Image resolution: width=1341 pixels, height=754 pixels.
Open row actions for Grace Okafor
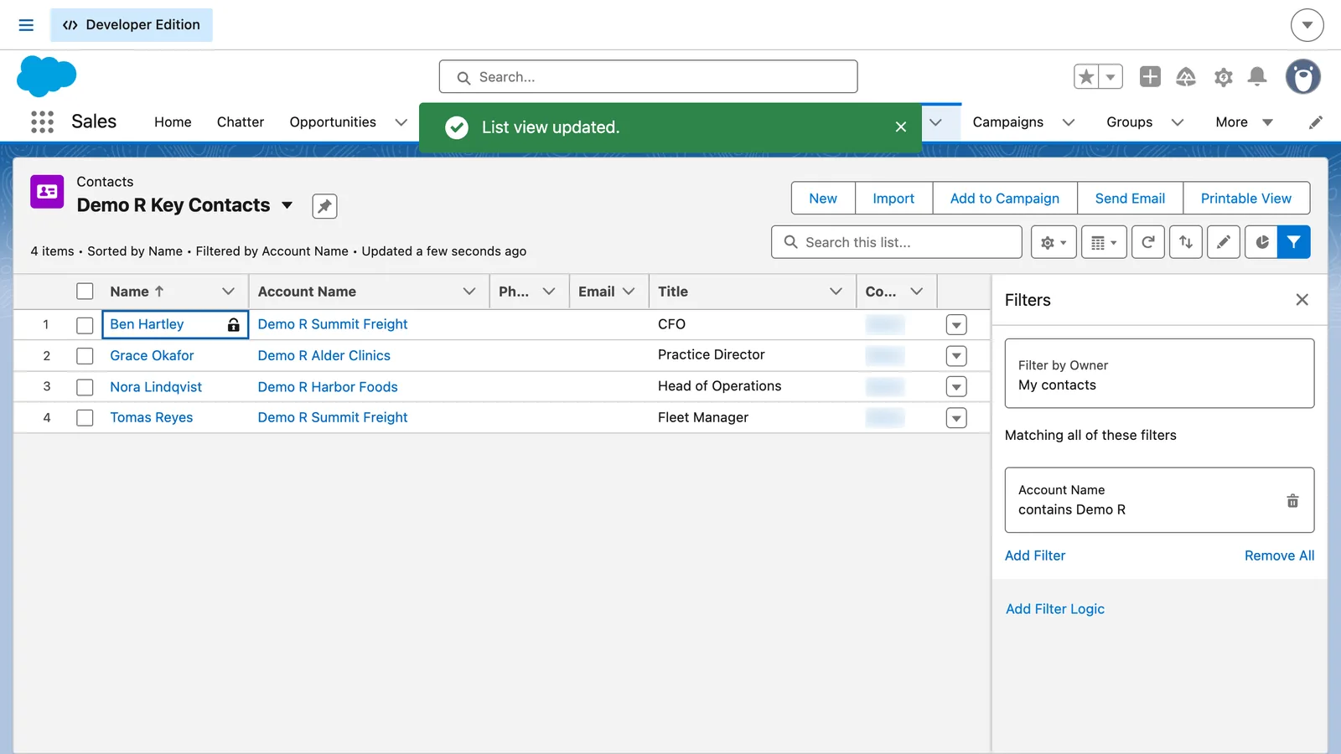[x=956, y=356]
